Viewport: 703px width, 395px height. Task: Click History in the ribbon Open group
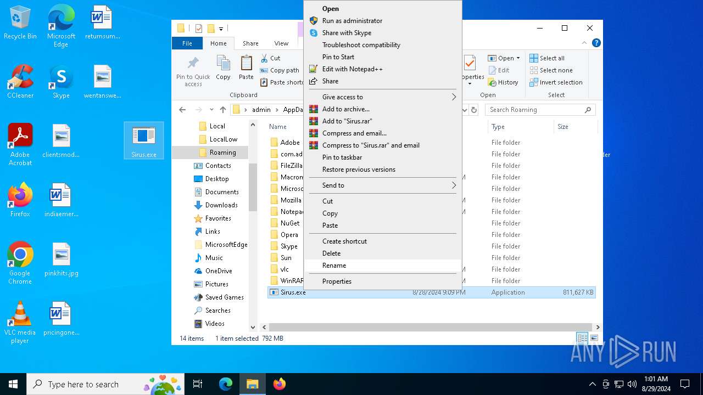pos(503,82)
